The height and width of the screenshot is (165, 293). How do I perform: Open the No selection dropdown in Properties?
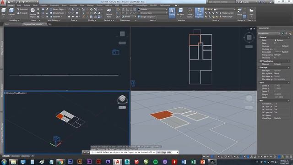(269, 33)
